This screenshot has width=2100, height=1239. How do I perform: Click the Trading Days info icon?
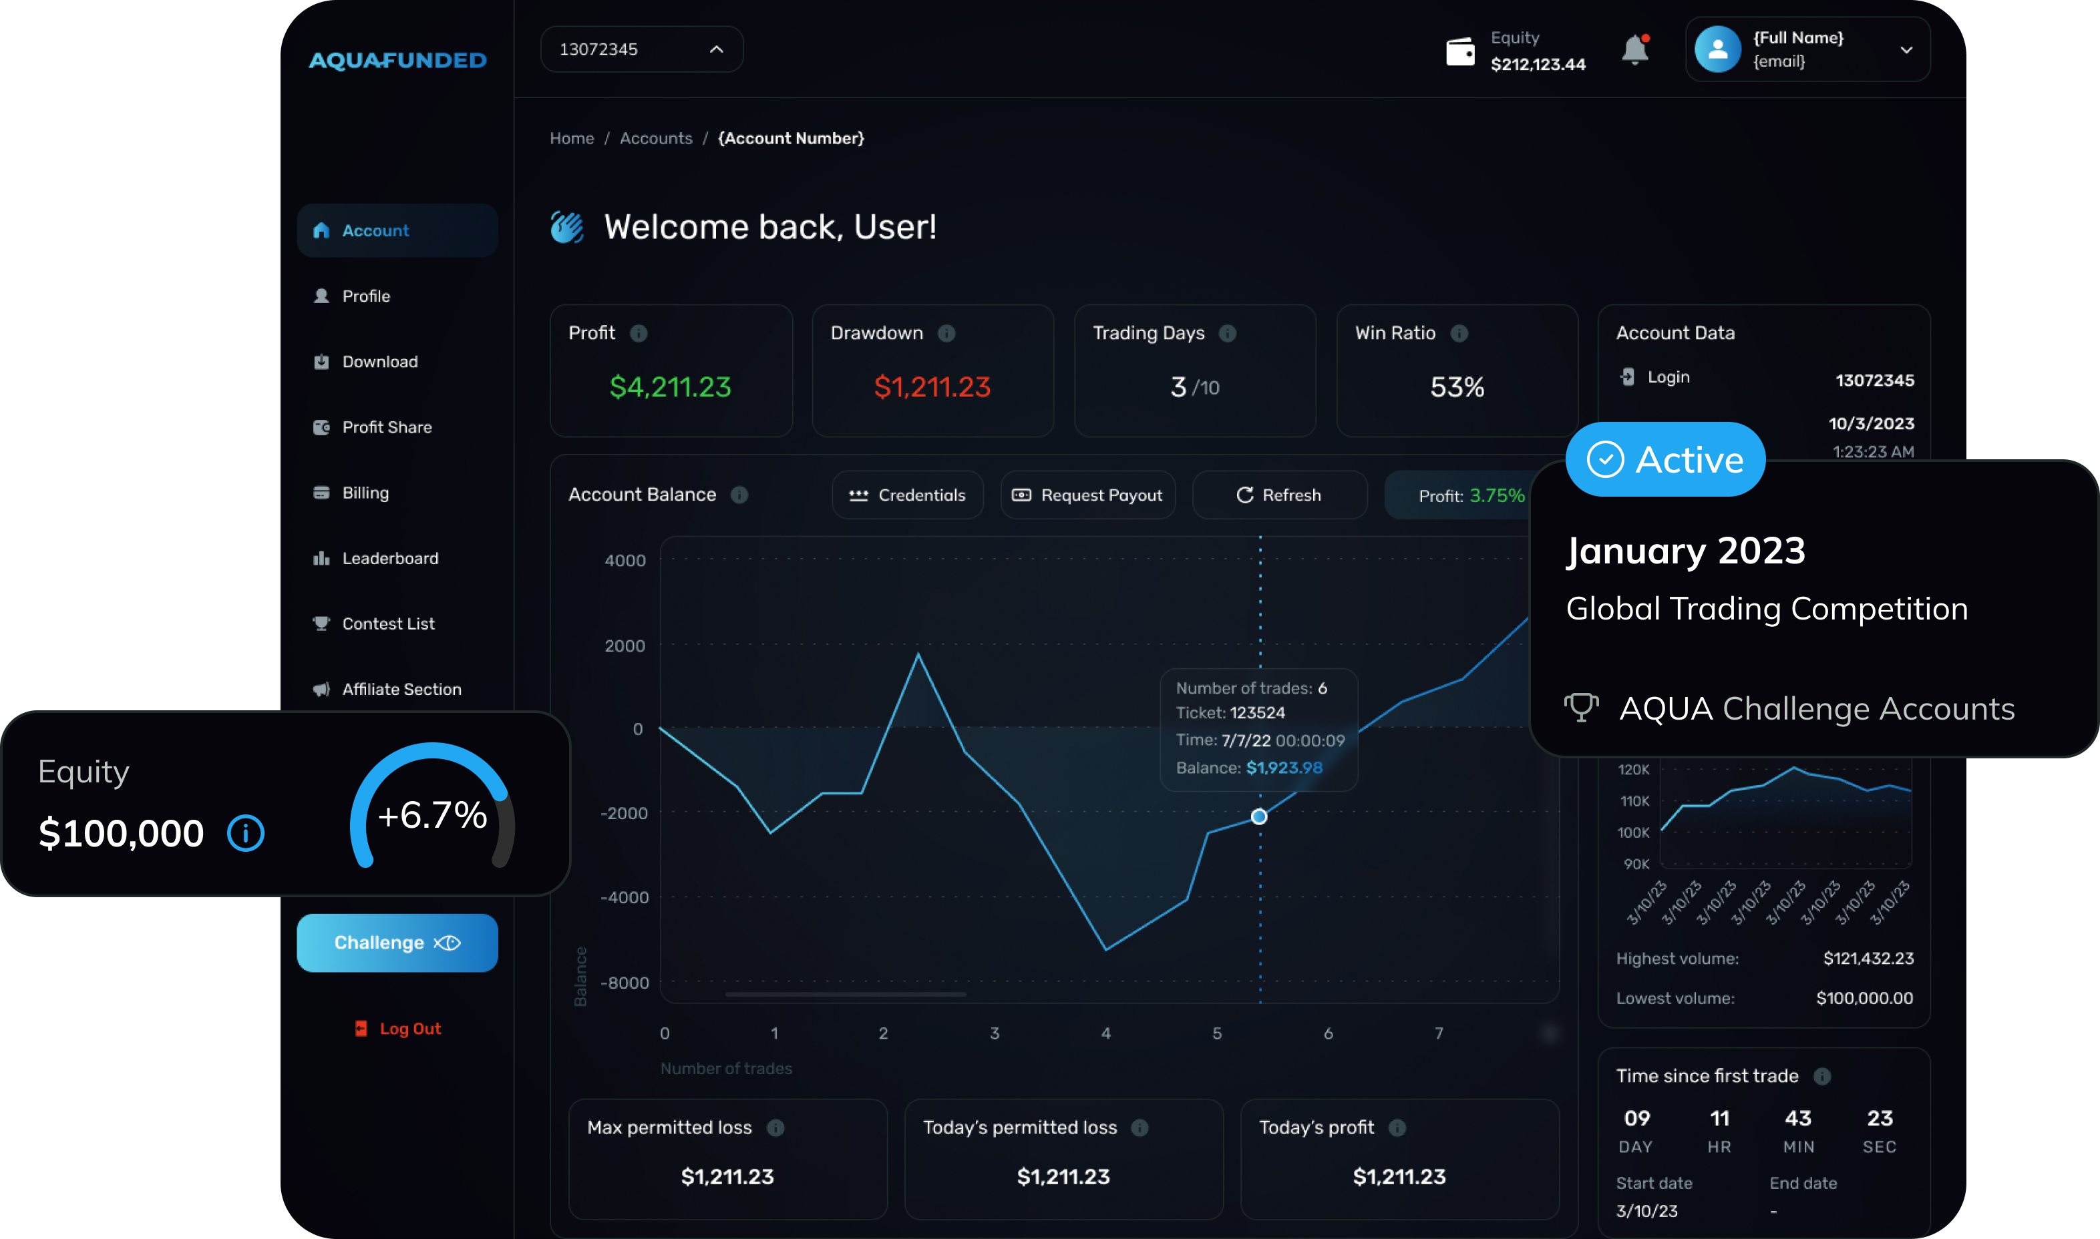(1227, 333)
